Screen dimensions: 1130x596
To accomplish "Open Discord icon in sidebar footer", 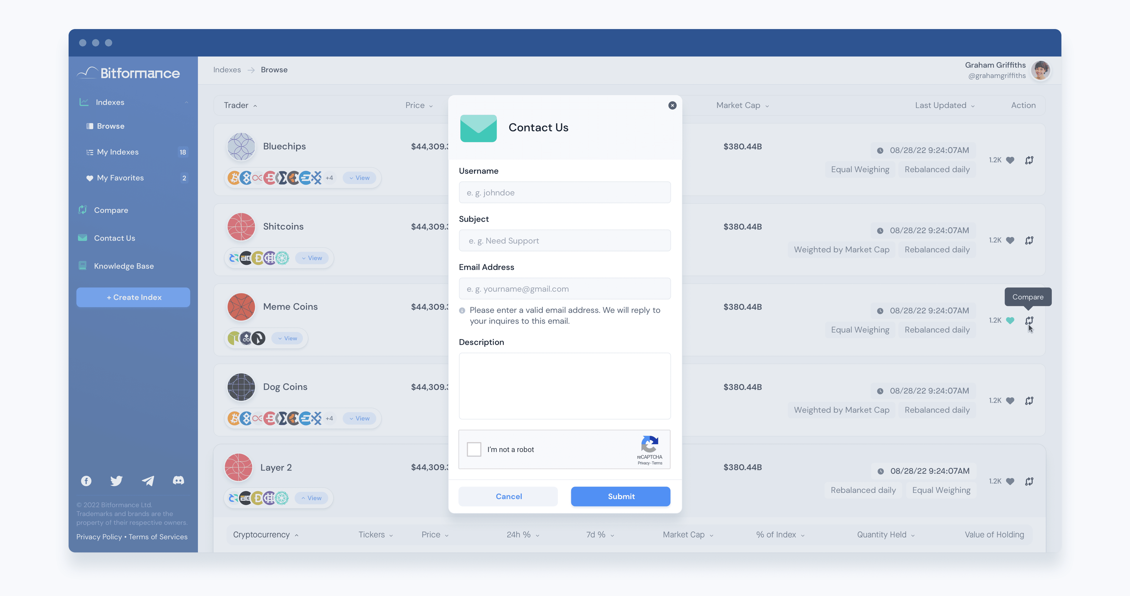I will pyautogui.click(x=179, y=481).
